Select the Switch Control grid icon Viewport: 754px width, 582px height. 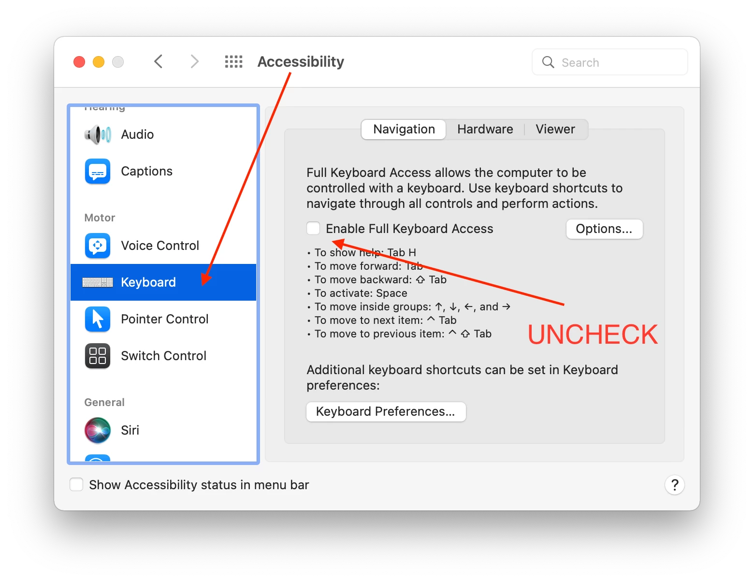[98, 356]
